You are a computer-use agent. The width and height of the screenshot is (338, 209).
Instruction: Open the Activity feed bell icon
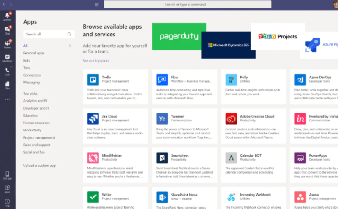click(x=7, y=16)
